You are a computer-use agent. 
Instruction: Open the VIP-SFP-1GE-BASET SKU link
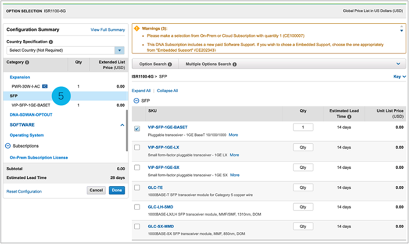pos(168,127)
